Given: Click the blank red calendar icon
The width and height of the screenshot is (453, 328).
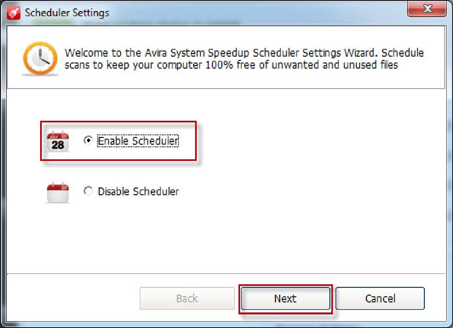Looking at the screenshot, I should click(x=58, y=192).
